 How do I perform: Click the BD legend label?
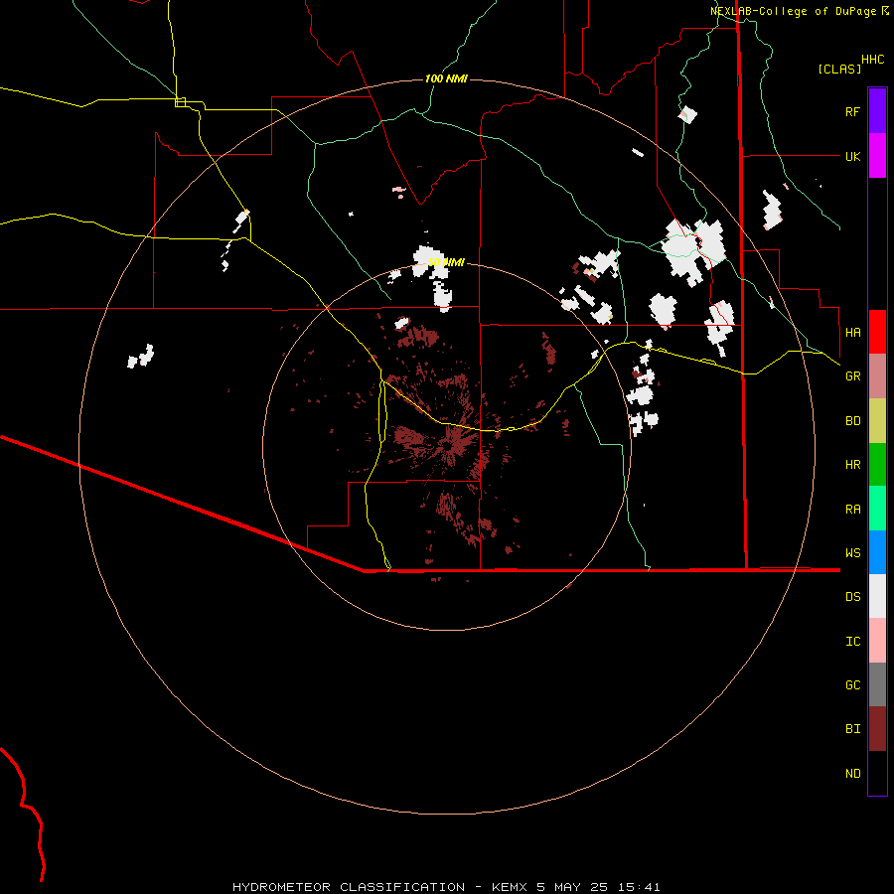852,421
